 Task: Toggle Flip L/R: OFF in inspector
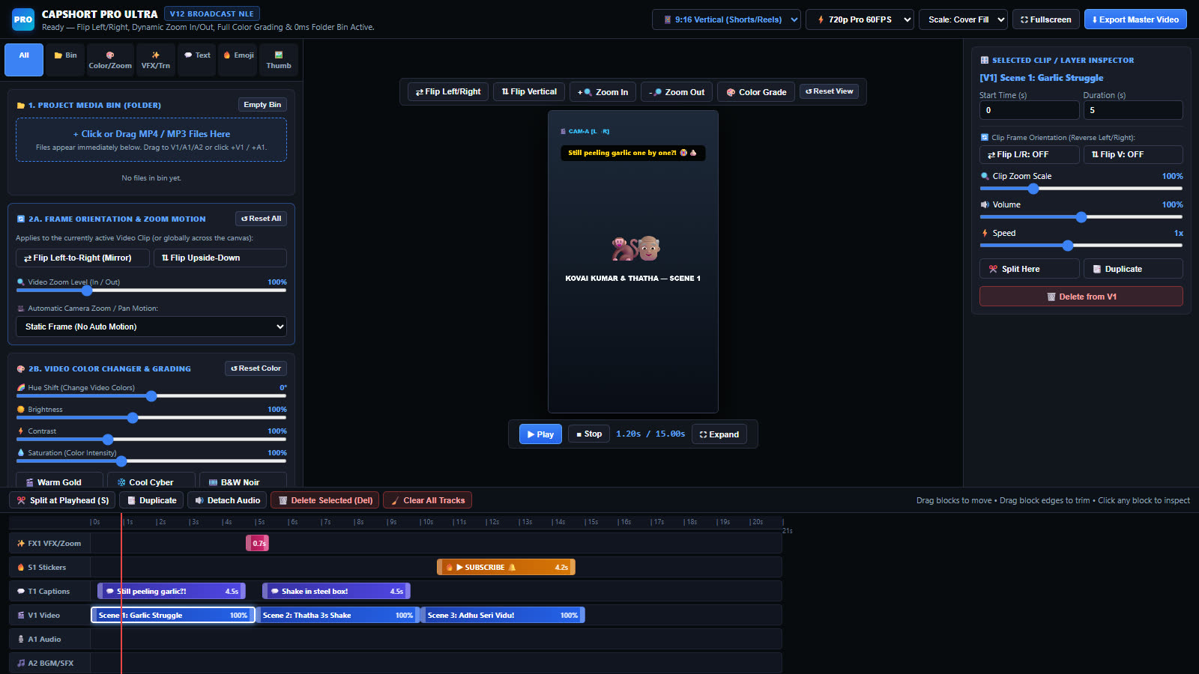tap(1030, 154)
